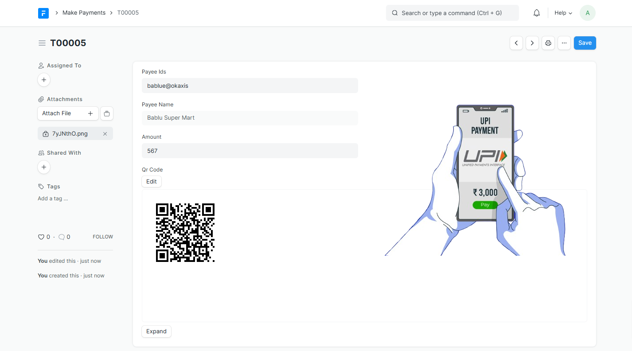This screenshot has height=351, width=632.
Task: Remove the 7yJNthO.png attachment
Action: tap(105, 133)
